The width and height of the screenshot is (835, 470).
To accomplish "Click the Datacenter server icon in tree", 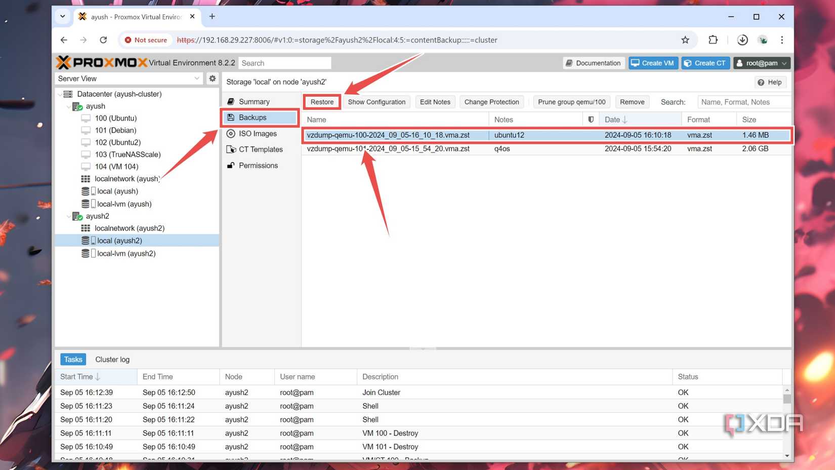I will click(68, 94).
